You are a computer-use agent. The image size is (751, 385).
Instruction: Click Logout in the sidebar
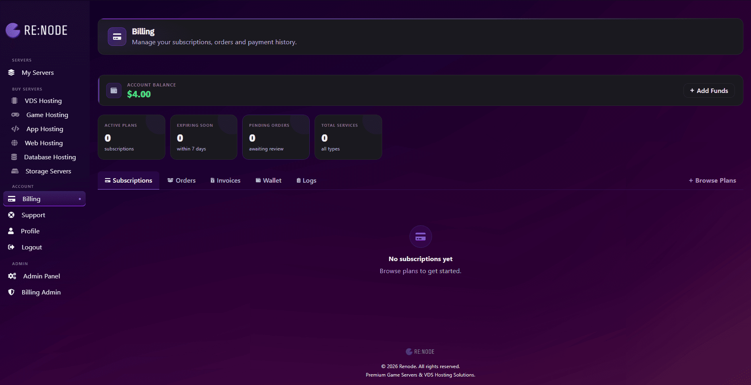[44, 247]
